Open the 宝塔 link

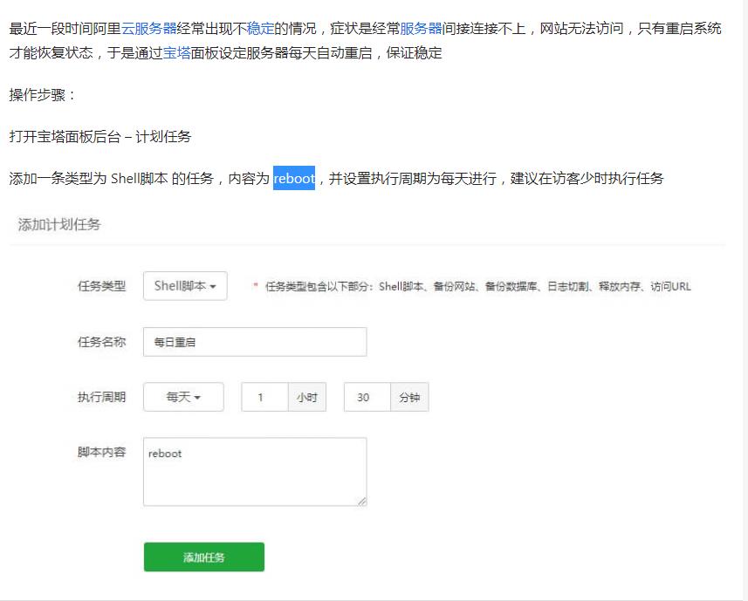click(176, 53)
